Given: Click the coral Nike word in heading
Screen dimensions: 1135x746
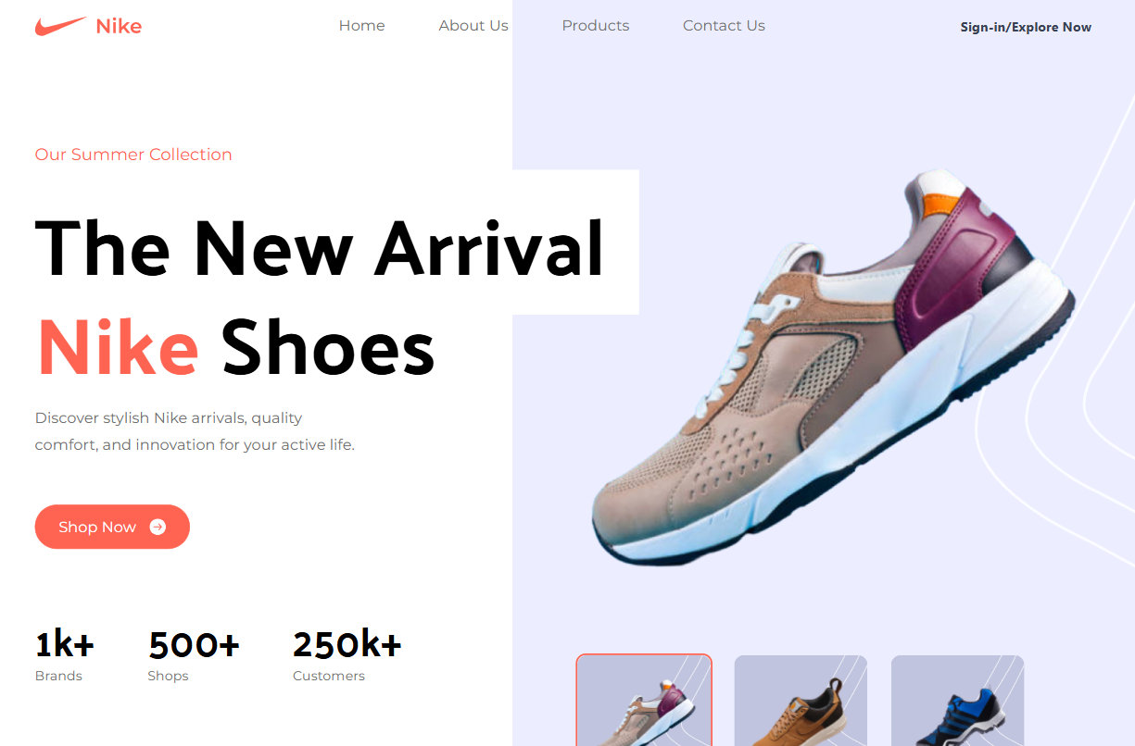Looking at the screenshot, I should click(x=118, y=347).
